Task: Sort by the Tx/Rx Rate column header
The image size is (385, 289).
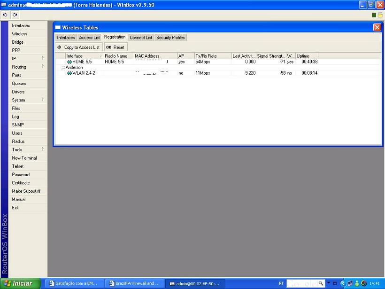Action: coord(213,56)
